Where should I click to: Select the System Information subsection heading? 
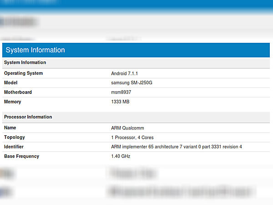click(x=25, y=62)
